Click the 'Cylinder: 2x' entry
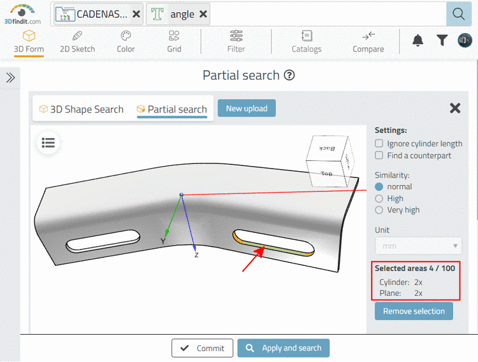The width and height of the screenshot is (478, 362). [x=401, y=282]
